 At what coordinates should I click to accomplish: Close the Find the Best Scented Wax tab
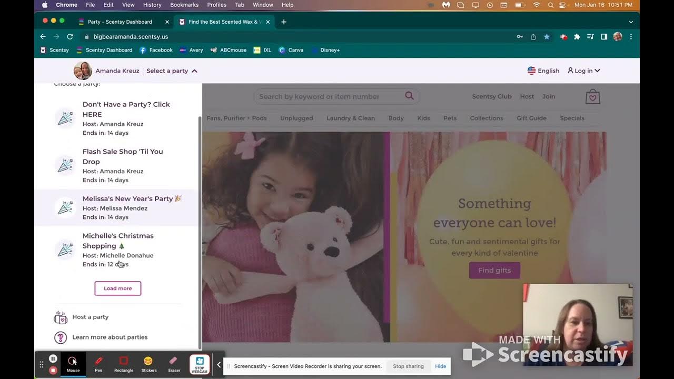267,22
